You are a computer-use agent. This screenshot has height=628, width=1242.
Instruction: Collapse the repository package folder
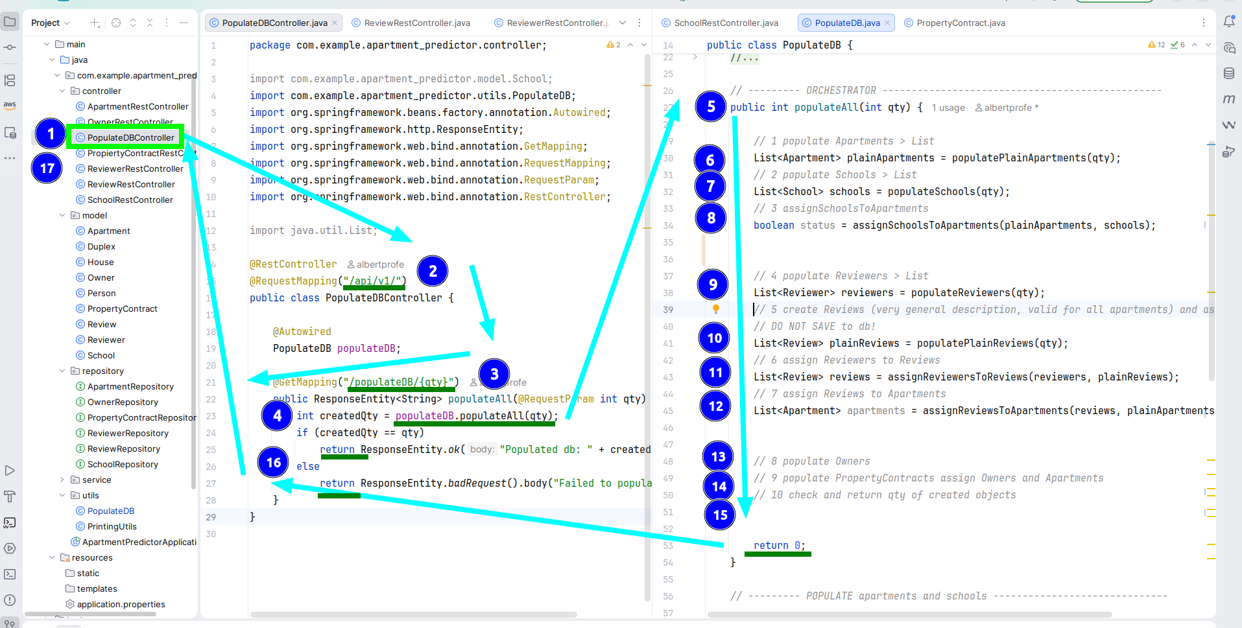click(62, 371)
